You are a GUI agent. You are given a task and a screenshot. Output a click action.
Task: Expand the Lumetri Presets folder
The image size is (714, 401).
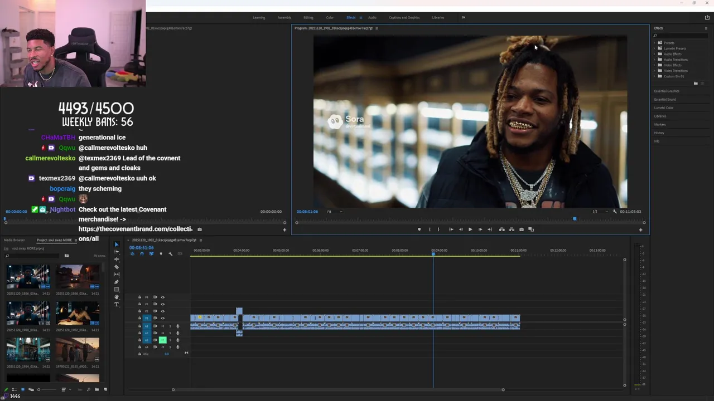click(654, 48)
